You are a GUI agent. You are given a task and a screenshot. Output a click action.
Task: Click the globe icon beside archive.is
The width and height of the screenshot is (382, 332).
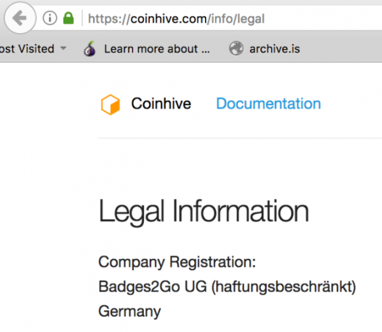pyautogui.click(x=236, y=49)
